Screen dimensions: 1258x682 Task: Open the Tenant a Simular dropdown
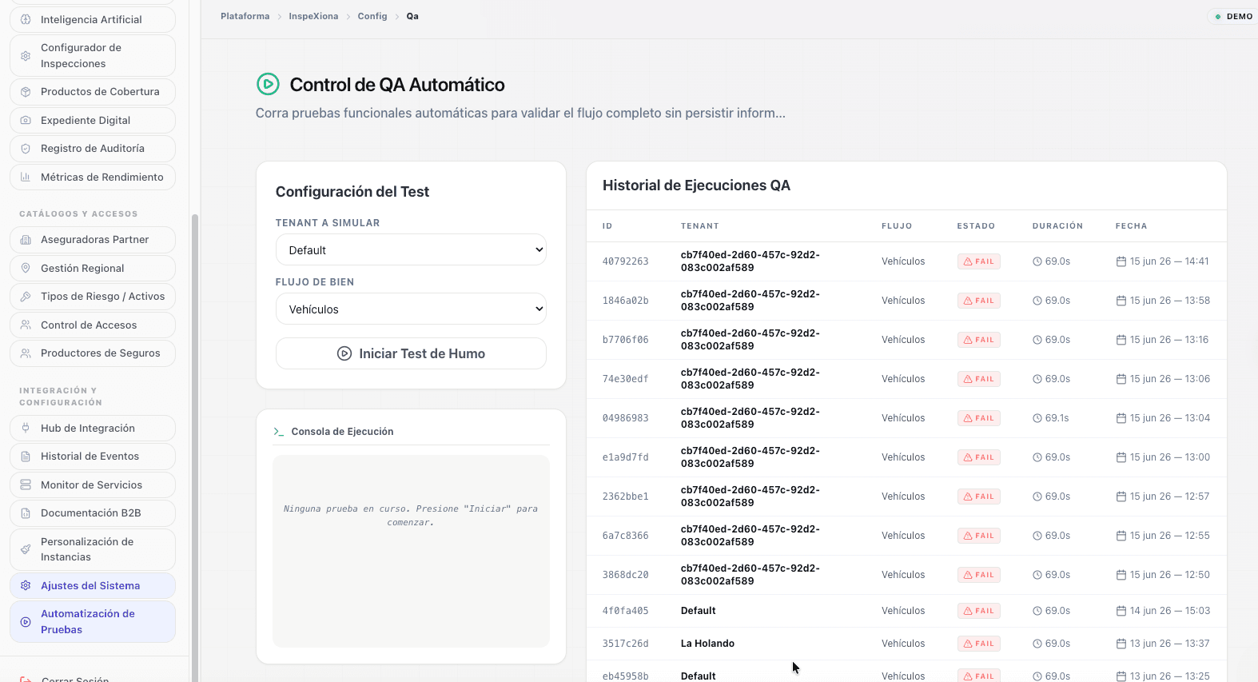click(411, 250)
